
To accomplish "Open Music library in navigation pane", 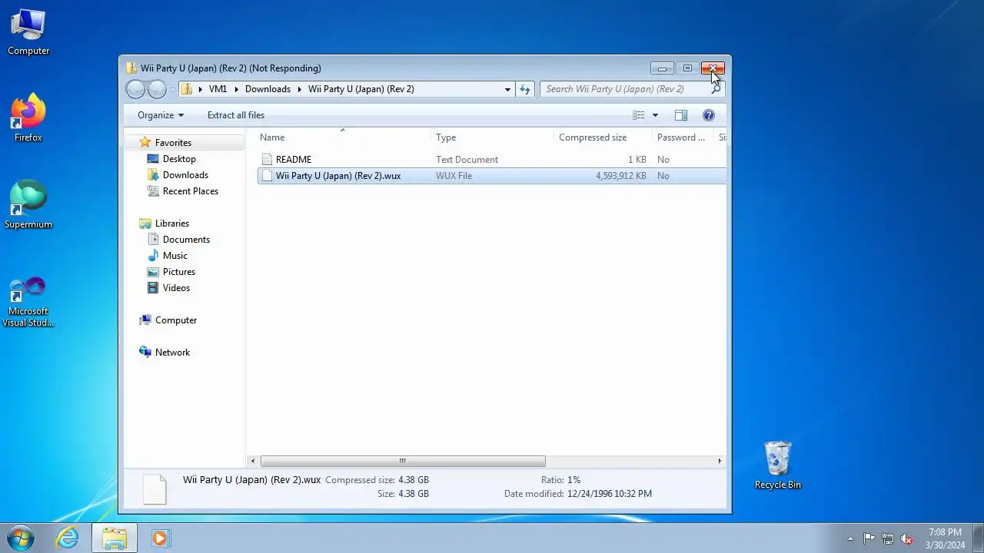I will pyautogui.click(x=175, y=256).
